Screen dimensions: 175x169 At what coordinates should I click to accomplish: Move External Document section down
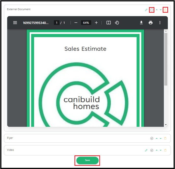[161, 10]
